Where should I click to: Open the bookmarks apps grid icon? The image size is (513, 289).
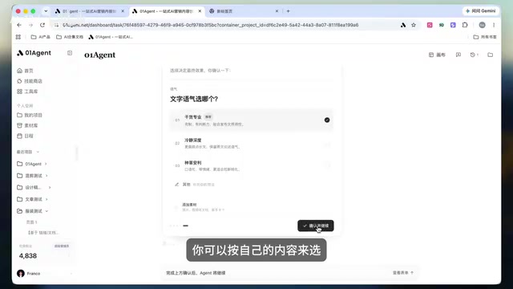point(18,37)
